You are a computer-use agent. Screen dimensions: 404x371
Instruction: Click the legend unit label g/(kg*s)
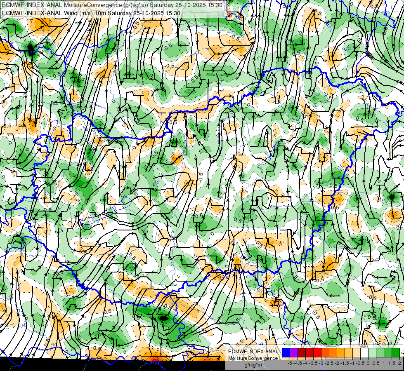253,365
